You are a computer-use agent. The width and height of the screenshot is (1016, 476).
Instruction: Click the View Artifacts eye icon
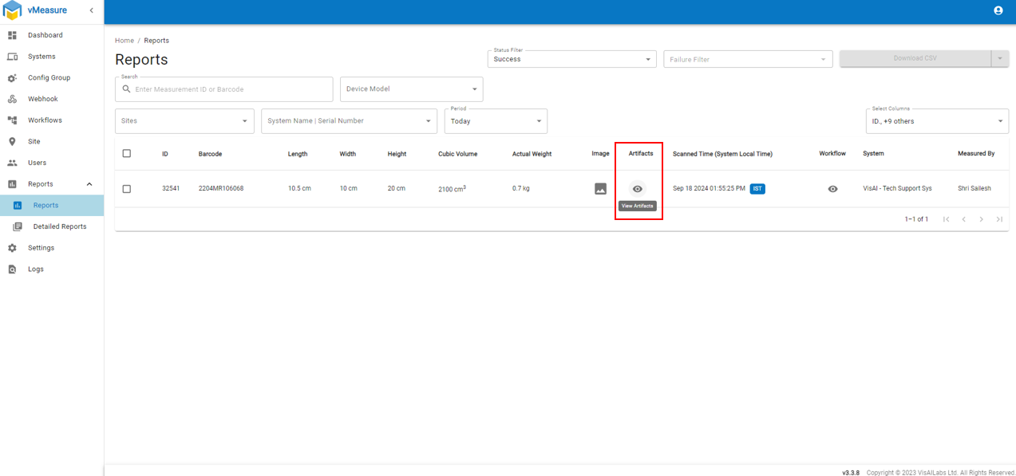637,189
